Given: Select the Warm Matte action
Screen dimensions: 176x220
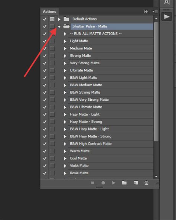Looking at the screenshot, I should pyautogui.click(x=80, y=151).
